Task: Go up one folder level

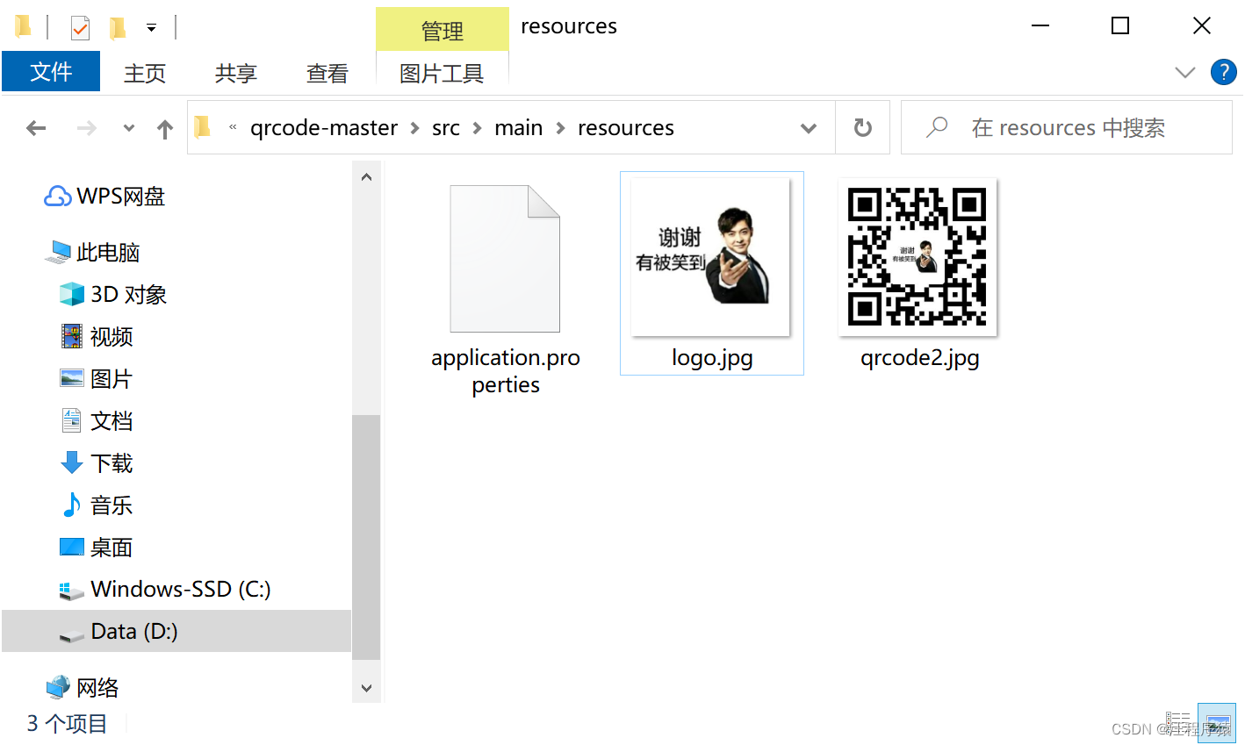Action: click(165, 129)
